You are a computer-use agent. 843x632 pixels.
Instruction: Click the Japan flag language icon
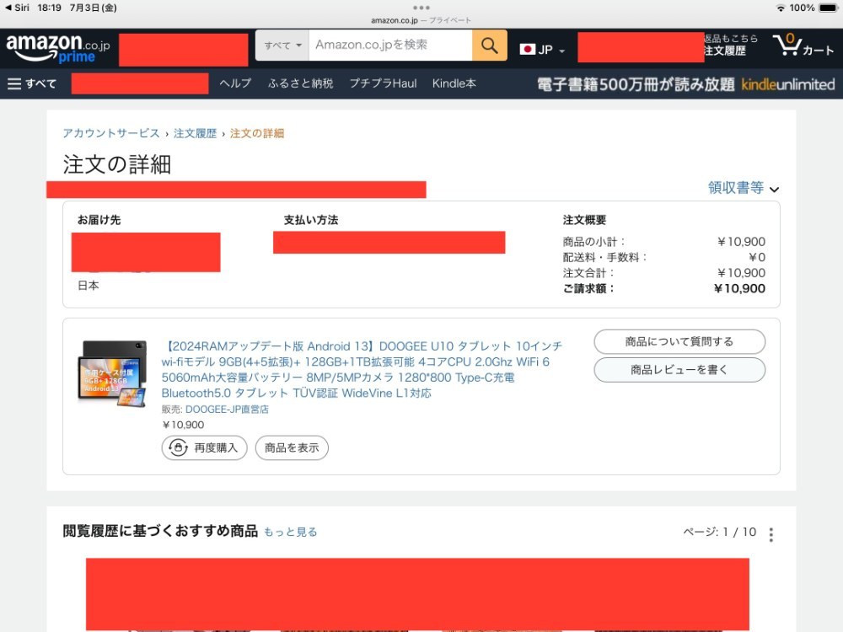(527, 50)
